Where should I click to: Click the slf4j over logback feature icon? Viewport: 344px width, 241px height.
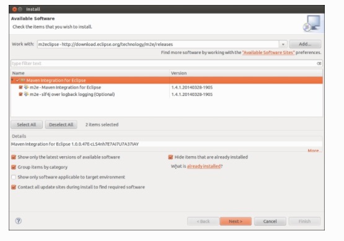tap(26, 94)
